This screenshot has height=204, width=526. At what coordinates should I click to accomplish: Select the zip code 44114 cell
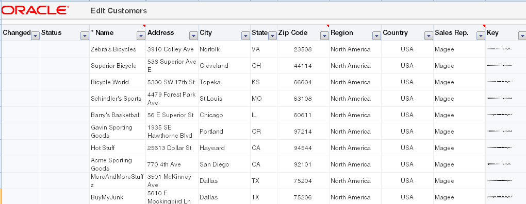click(x=303, y=66)
